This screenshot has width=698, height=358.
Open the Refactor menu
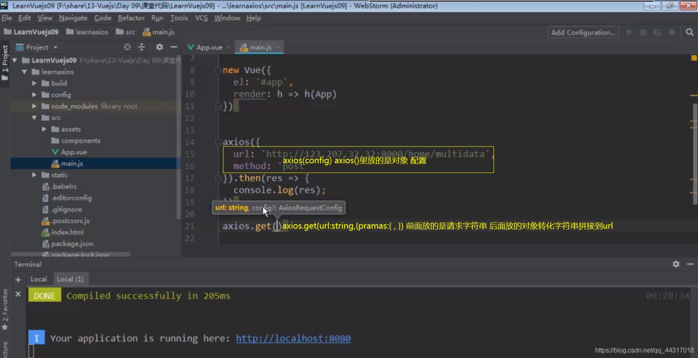(132, 18)
